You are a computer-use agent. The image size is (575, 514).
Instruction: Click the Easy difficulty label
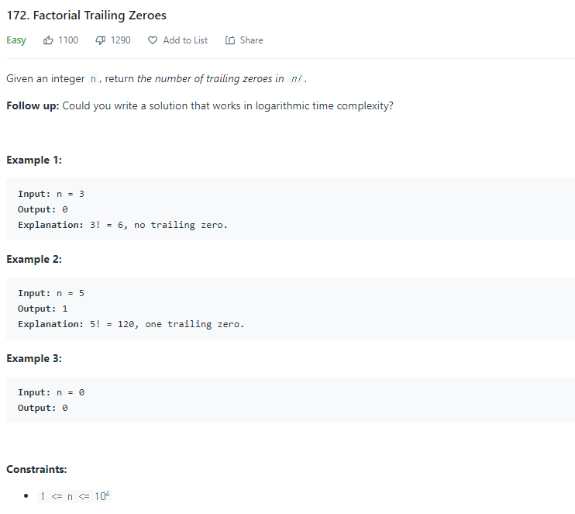coord(16,40)
